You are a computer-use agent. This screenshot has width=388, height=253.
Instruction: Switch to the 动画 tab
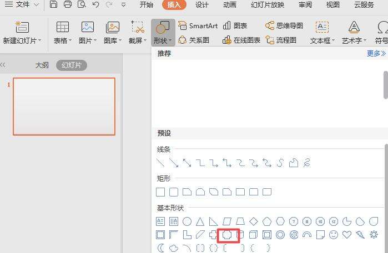[x=230, y=4]
